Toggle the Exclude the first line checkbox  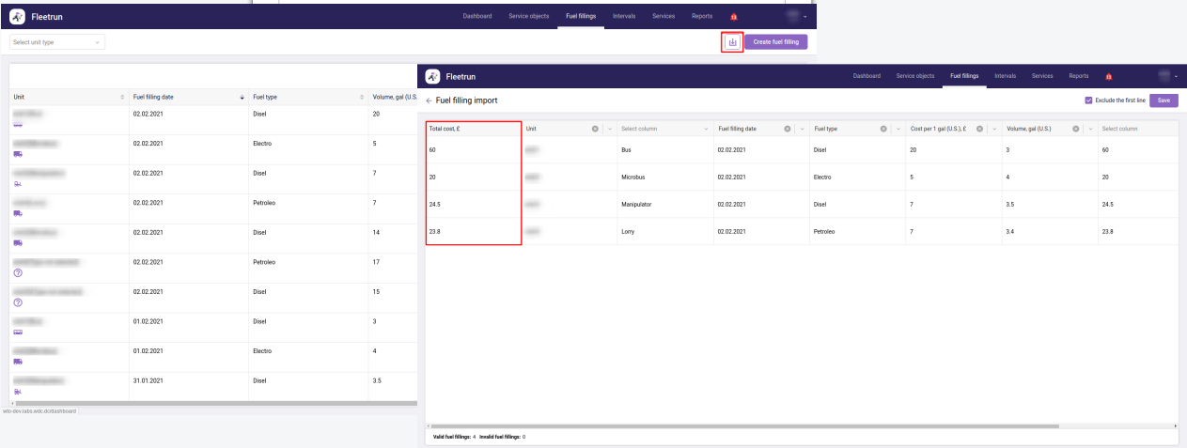tap(1088, 100)
